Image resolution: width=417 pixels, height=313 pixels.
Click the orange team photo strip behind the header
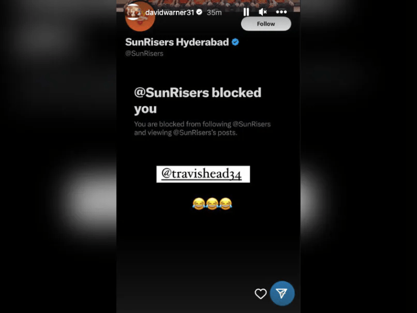pyautogui.click(x=208, y=4)
